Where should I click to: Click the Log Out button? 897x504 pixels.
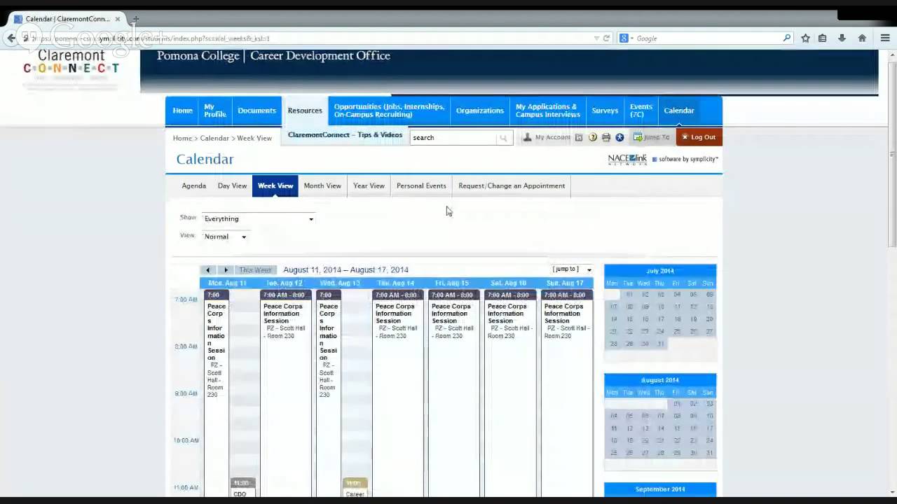[x=699, y=137]
